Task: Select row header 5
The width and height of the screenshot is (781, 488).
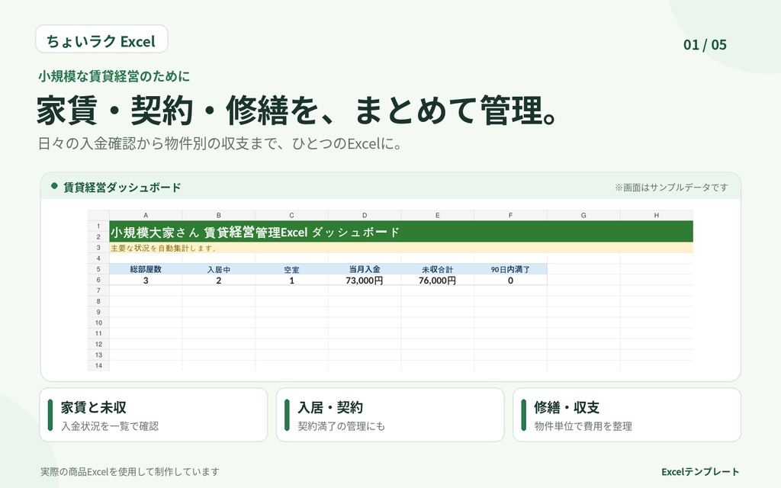Action: (98, 269)
